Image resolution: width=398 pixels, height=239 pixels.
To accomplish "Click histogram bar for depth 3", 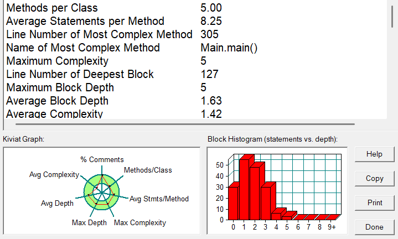I will (266, 203).
